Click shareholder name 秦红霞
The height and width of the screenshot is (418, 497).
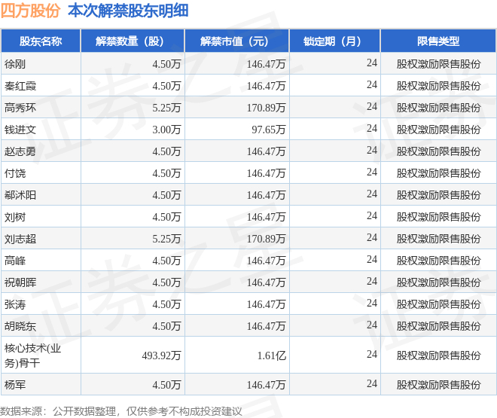20,86
